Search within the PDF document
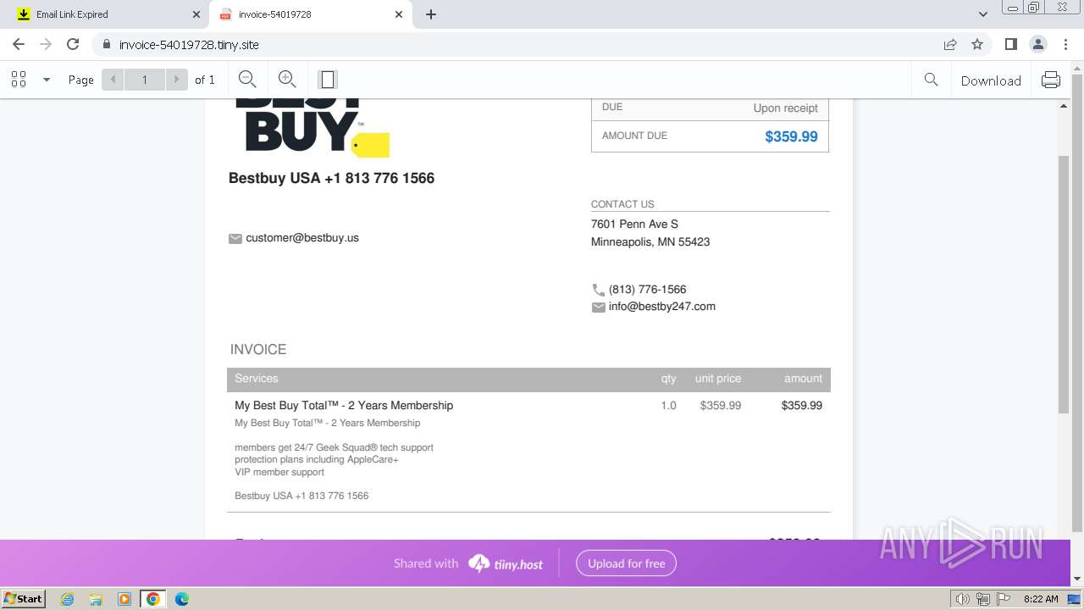 (931, 79)
